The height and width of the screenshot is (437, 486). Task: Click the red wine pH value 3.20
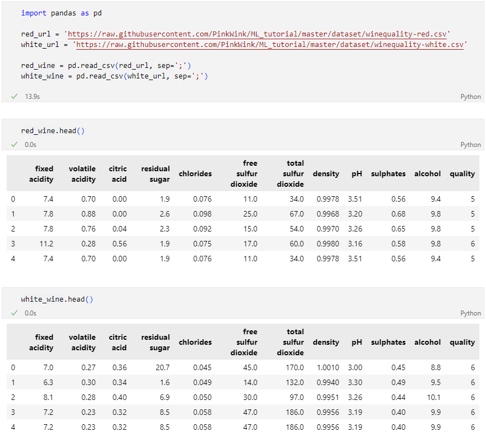pos(355,214)
